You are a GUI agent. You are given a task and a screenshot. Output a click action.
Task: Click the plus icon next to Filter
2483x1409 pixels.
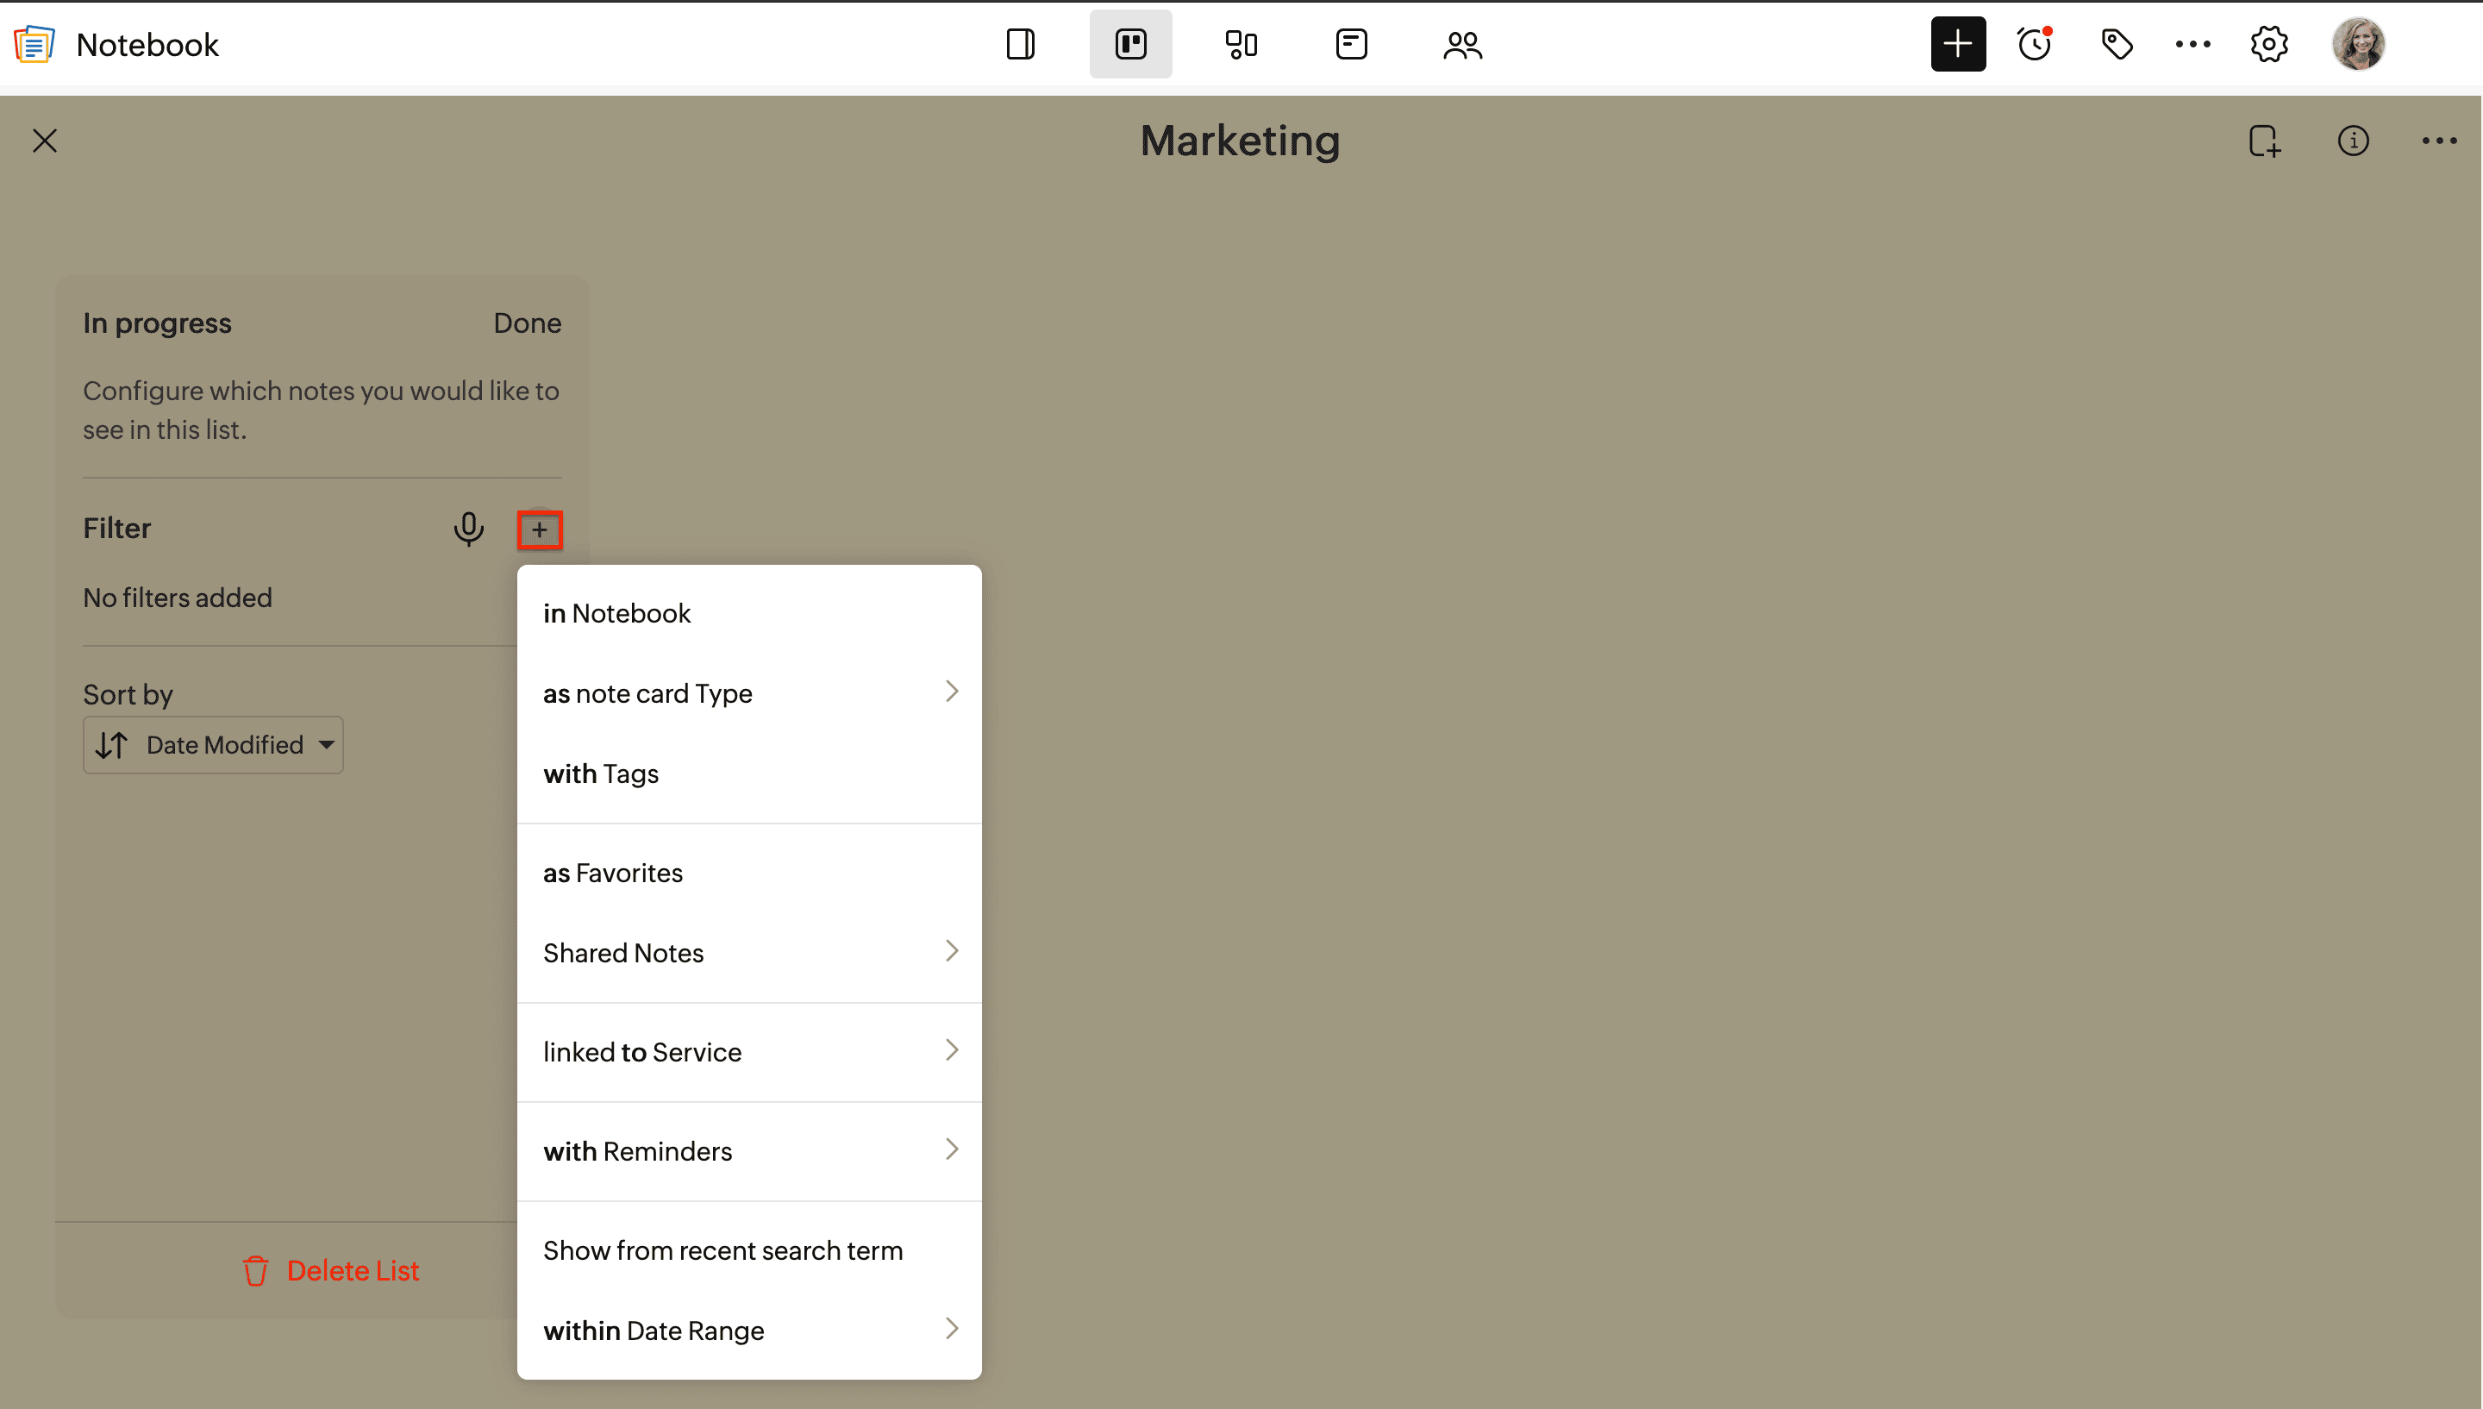[540, 529]
